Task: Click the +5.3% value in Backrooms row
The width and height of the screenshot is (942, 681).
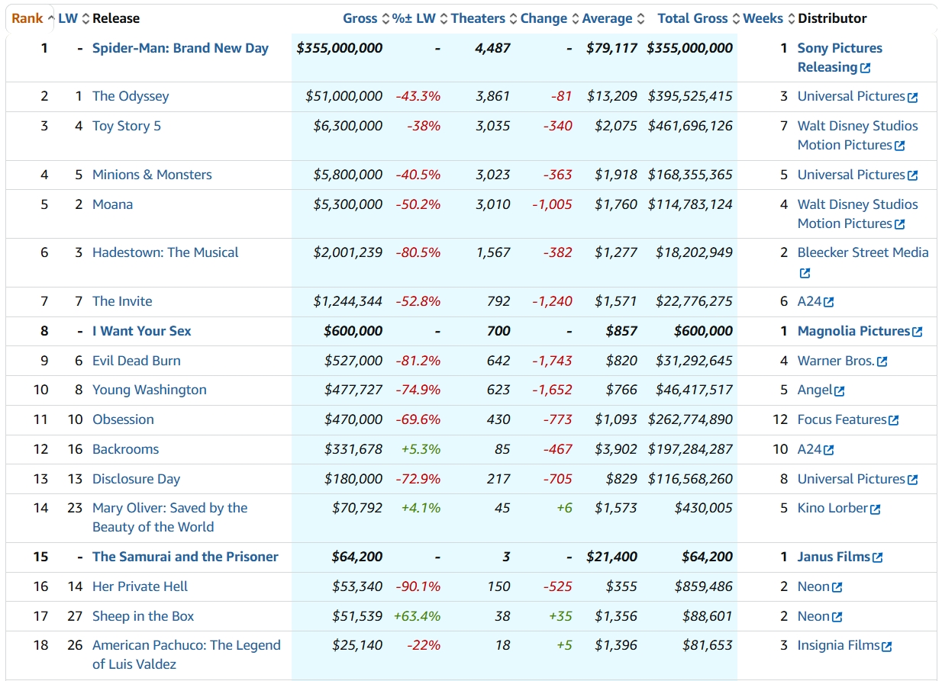Action: (421, 449)
